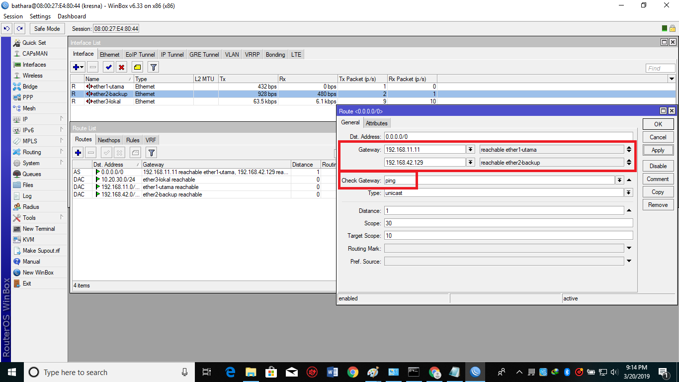Screen dimensions: 679x382
Task: Switch to the Ethernet tab in Interface List
Action: (x=109, y=55)
